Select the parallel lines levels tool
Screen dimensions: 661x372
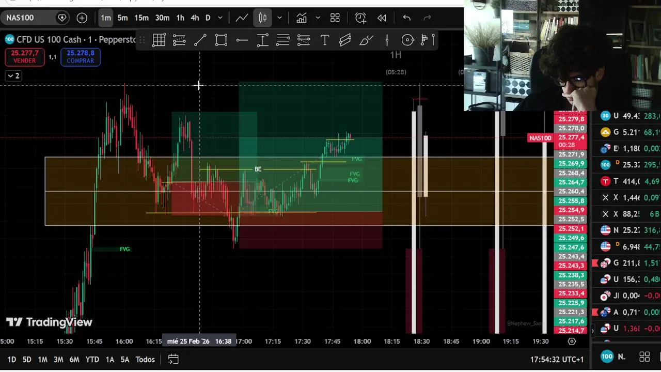tap(283, 40)
